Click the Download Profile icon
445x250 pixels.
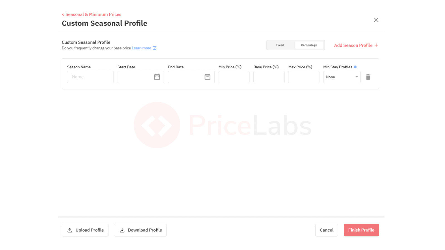[122, 230]
